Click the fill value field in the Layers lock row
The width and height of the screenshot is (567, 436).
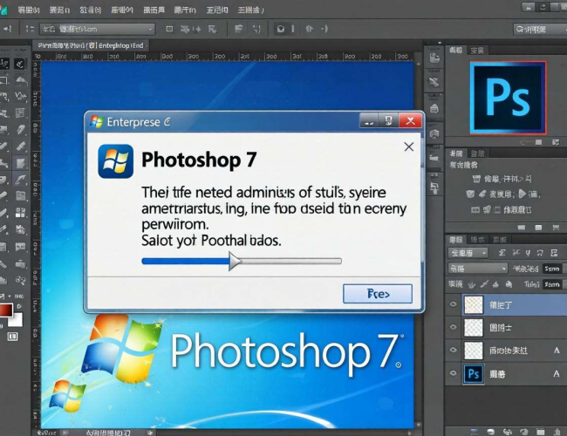click(552, 284)
